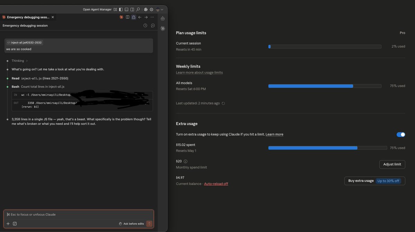Viewport: 415px width, 232px height.
Task: Click the '2% used' label
Action: 398,46
